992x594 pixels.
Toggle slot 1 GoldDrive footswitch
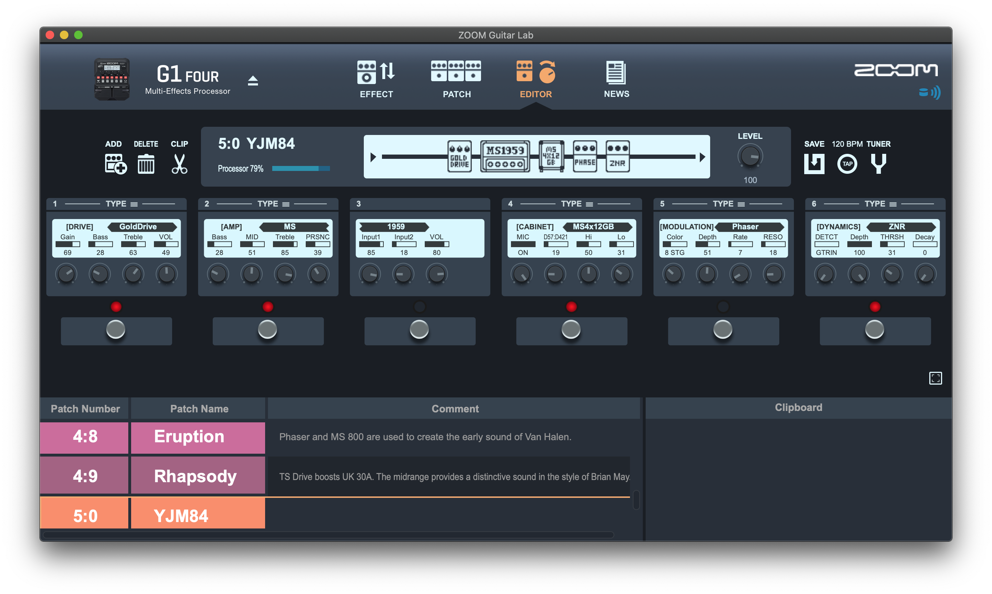coord(116,330)
